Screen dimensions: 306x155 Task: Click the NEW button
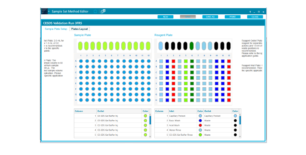(x=166, y=17)
